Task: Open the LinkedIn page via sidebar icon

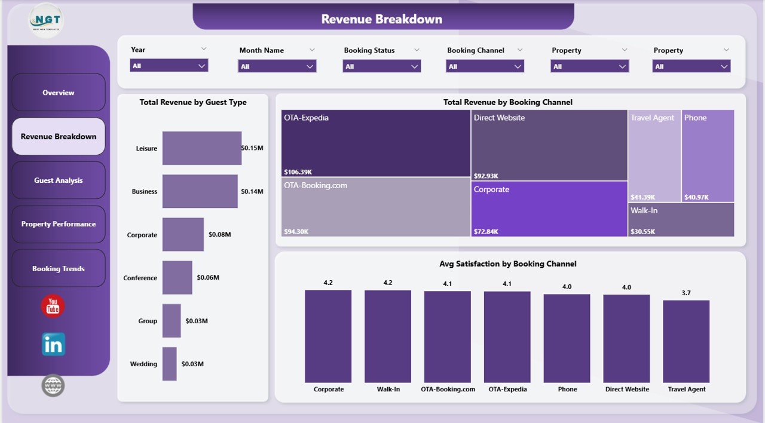Action: pyautogui.click(x=52, y=345)
